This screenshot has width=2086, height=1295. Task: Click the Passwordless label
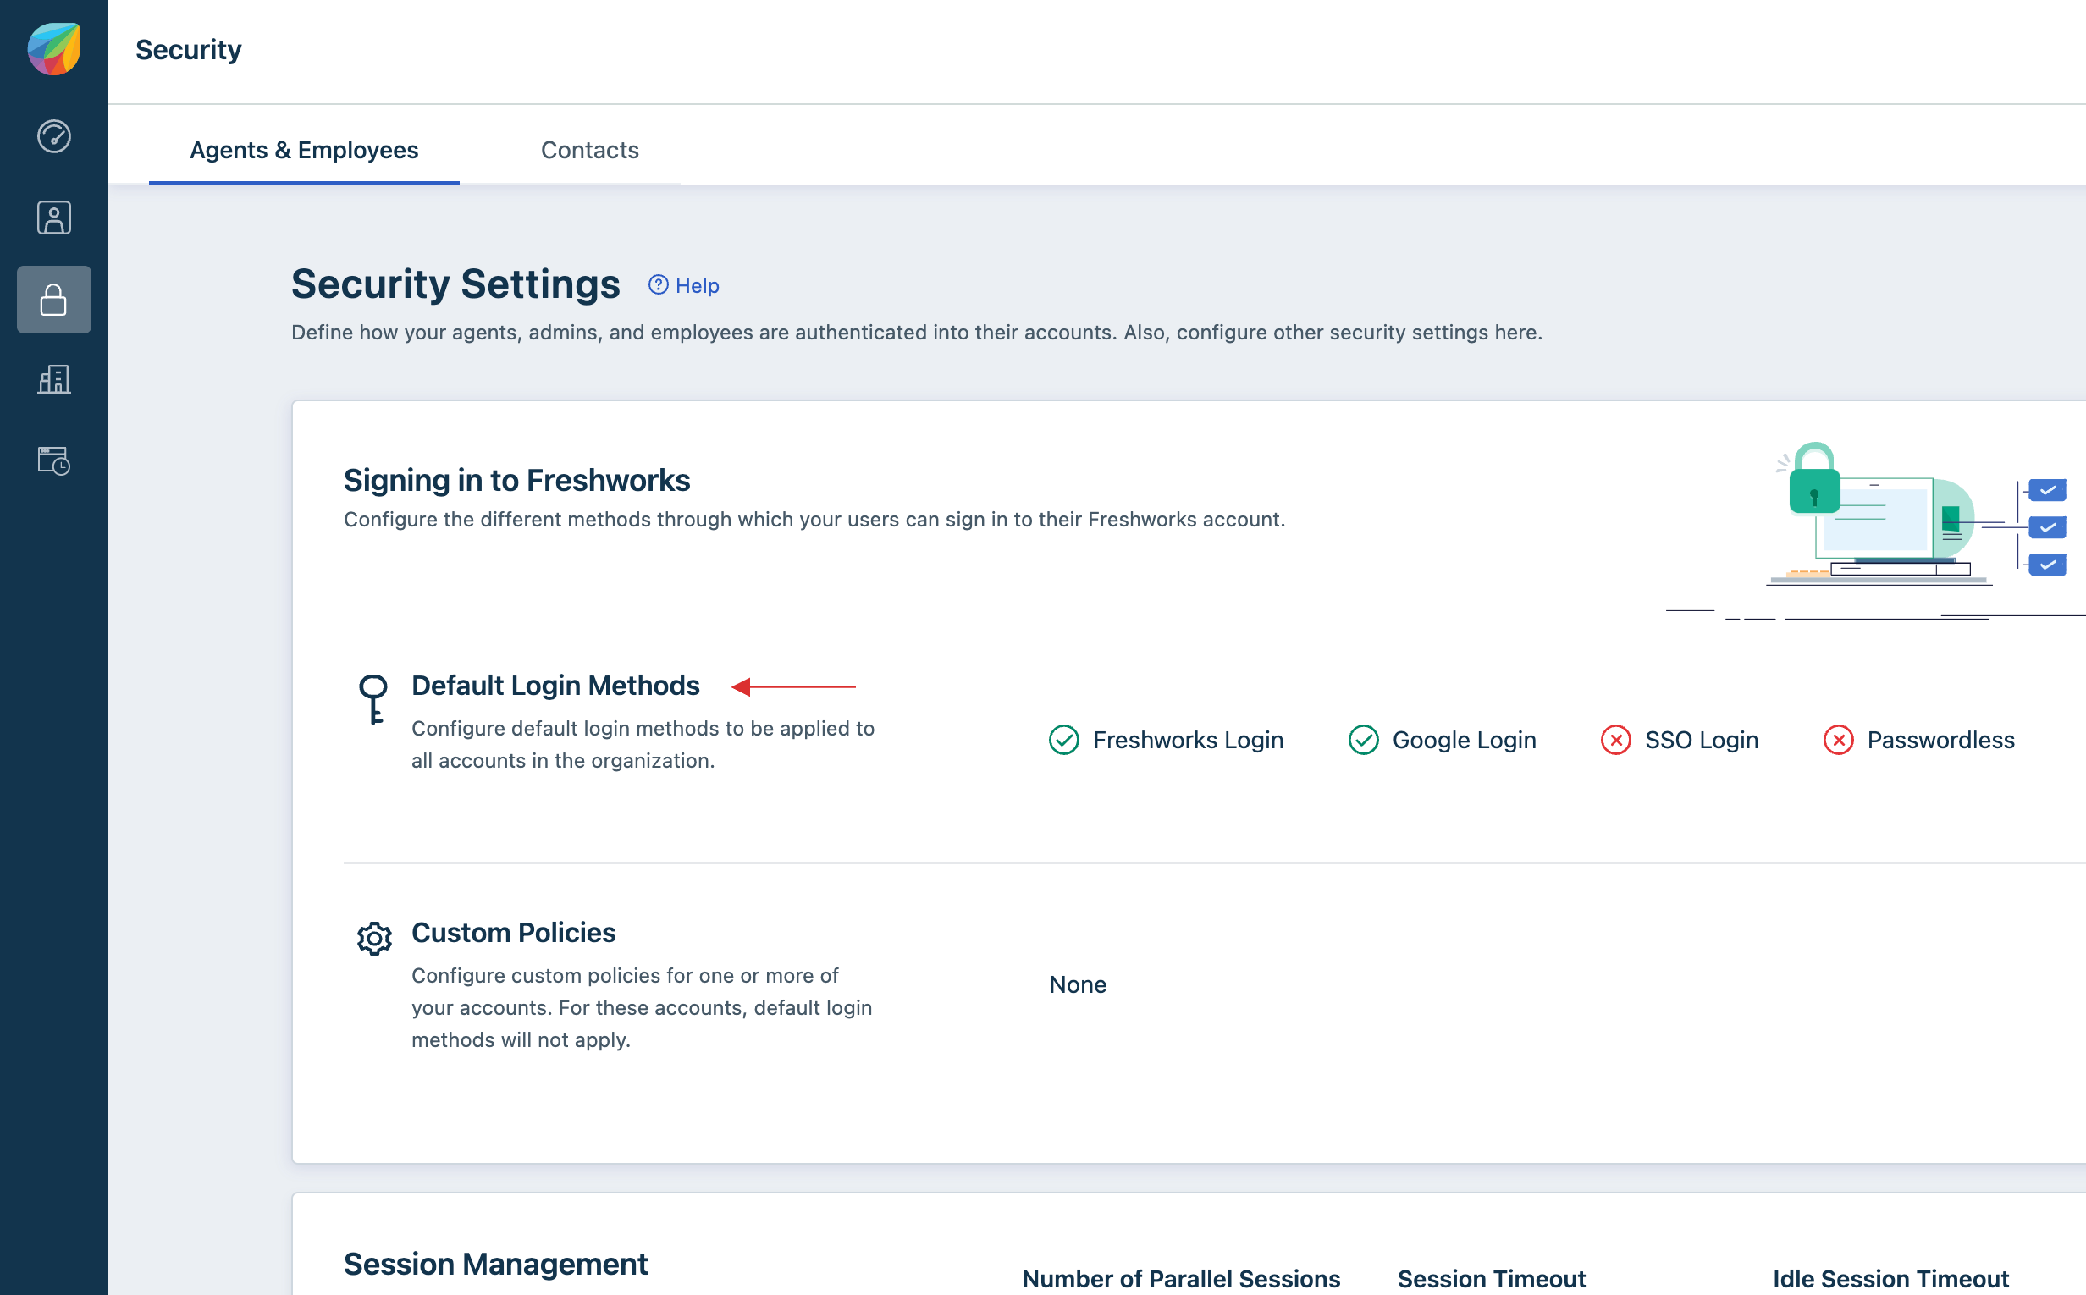(x=1940, y=740)
